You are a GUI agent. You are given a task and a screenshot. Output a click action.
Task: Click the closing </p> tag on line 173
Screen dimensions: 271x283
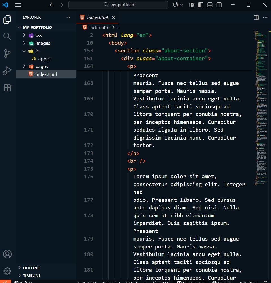[x=133, y=153]
